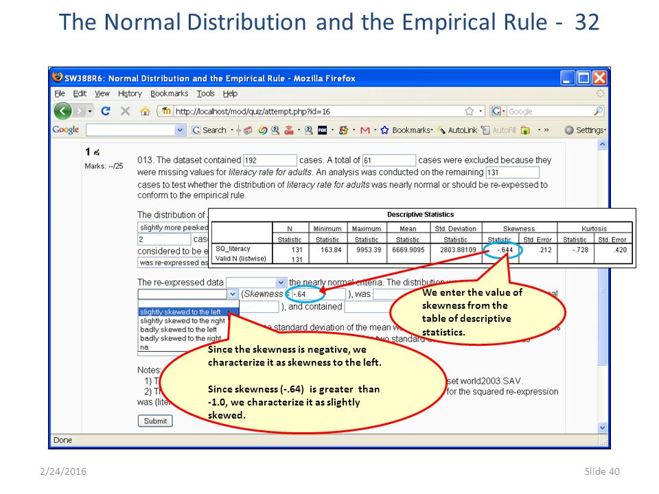Image resolution: width=659 pixels, height=494 pixels.
Task: Open the 'was re-expressed as' dropdown
Action: 173,263
